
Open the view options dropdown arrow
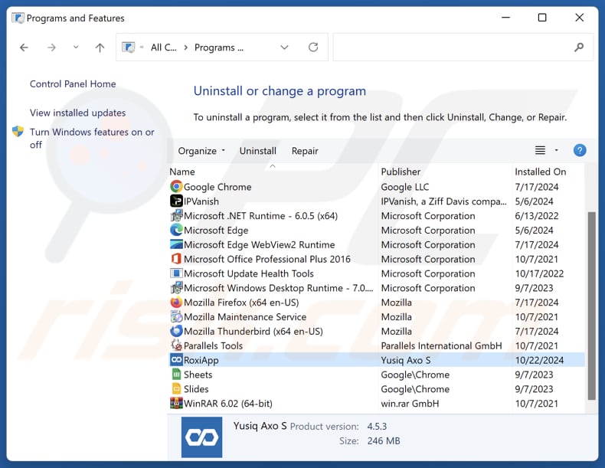pyautogui.click(x=557, y=151)
